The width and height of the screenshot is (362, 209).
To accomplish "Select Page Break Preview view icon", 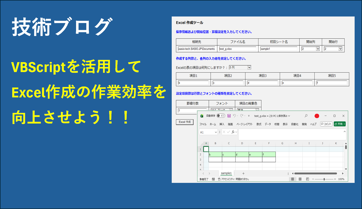I will coord(307,179).
